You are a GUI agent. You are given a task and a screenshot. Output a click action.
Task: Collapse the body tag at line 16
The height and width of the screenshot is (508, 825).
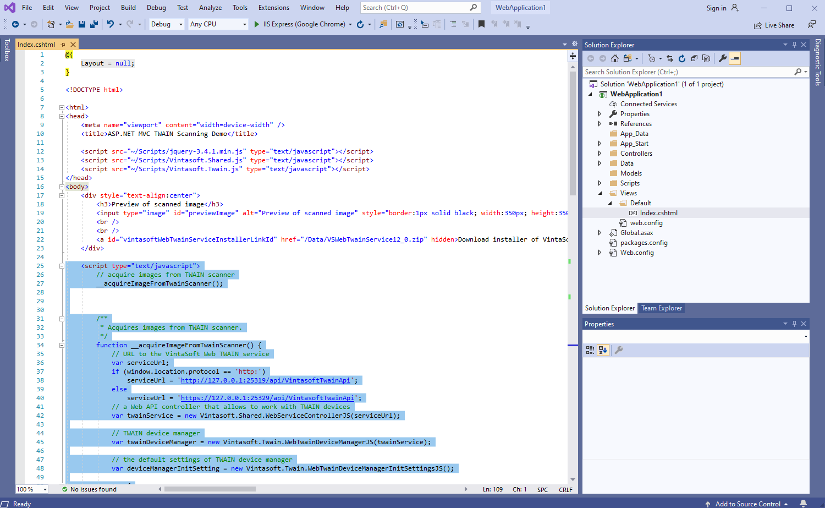62,187
